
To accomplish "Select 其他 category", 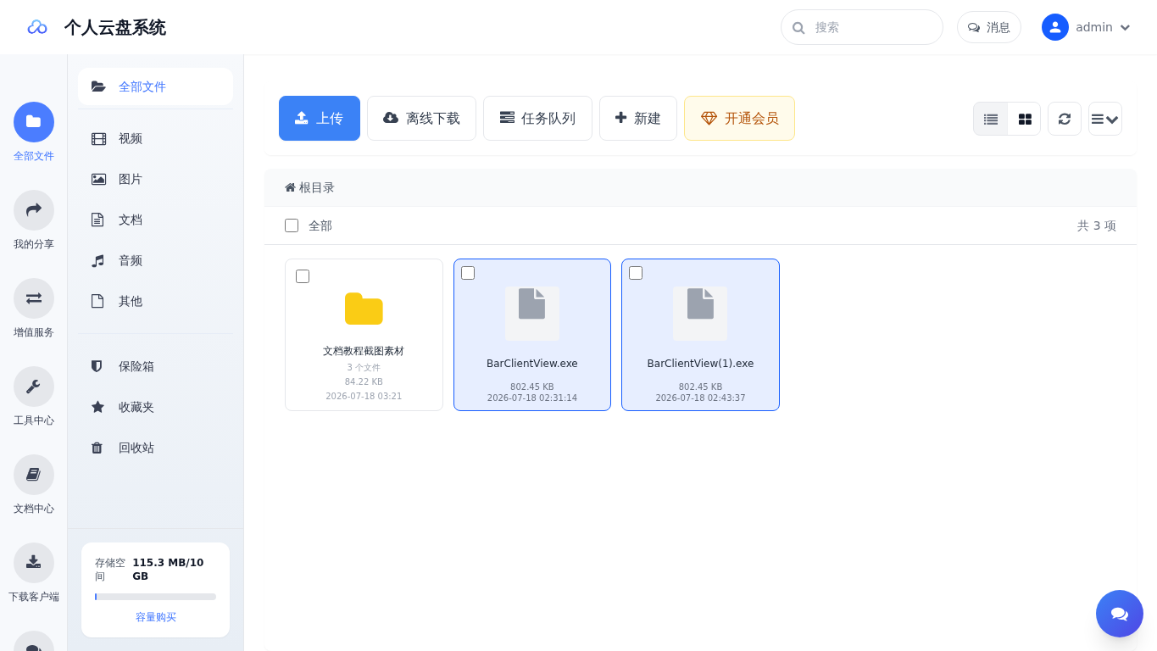I will tap(155, 302).
